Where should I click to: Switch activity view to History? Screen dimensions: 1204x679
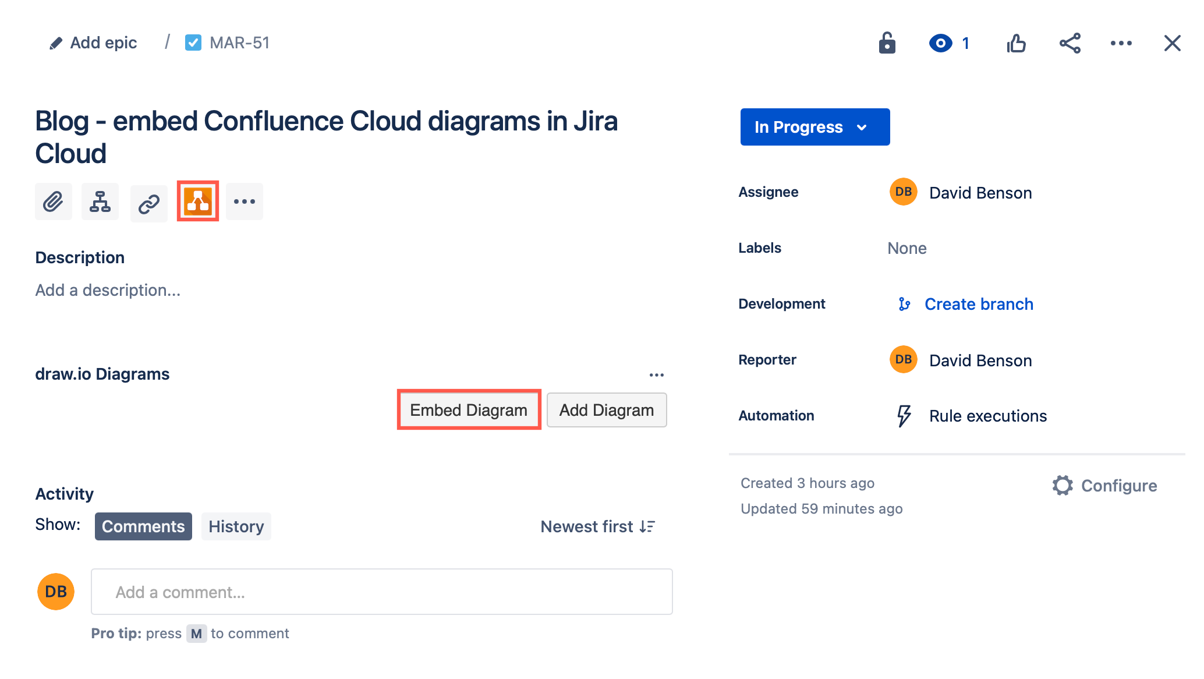click(x=236, y=526)
